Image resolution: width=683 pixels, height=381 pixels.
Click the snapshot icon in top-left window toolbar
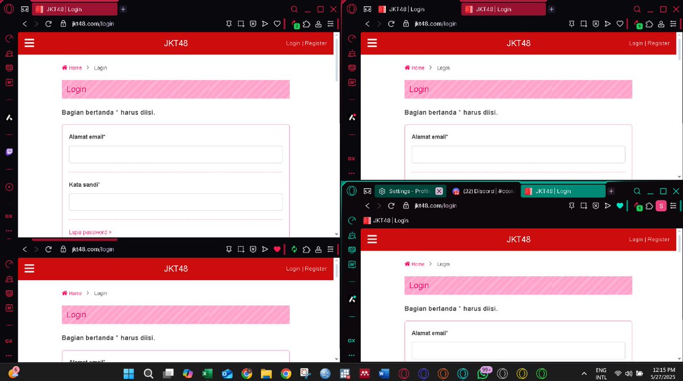(x=241, y=24)
